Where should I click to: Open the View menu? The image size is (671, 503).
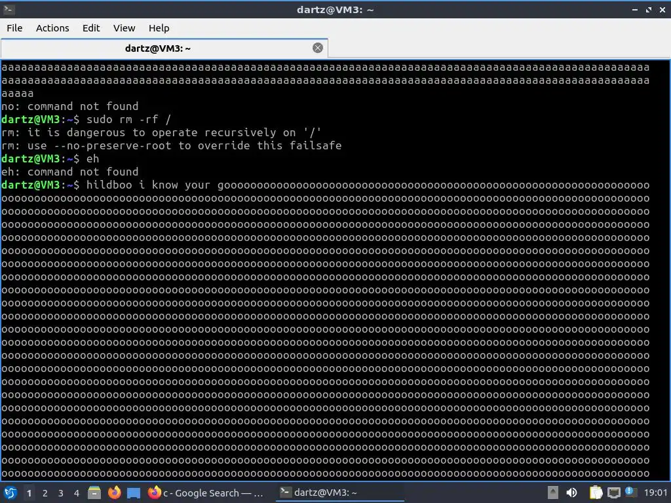click(x=124, y=28)
